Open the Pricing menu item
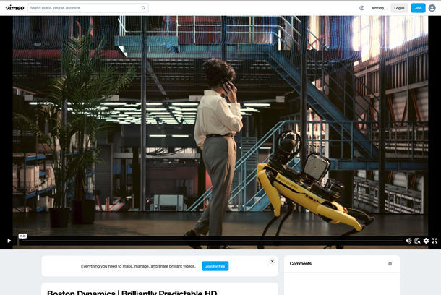The height and width of the screenshot is (295, 441). point(377,8)
